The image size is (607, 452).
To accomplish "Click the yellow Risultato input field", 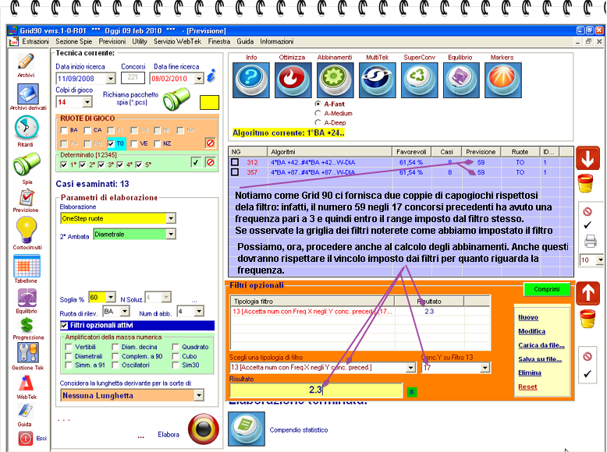I will 316,390.
